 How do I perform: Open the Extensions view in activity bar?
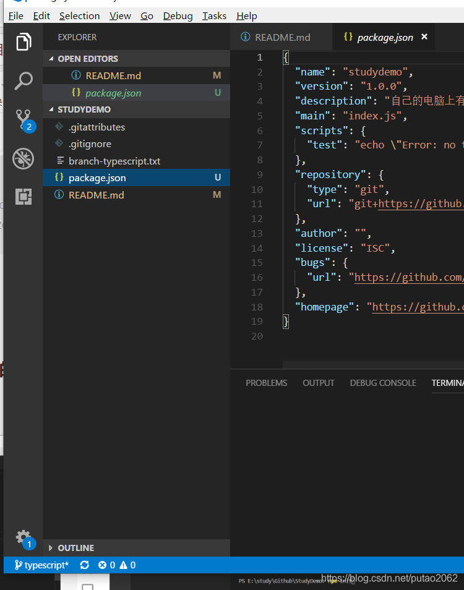[24, 197]
